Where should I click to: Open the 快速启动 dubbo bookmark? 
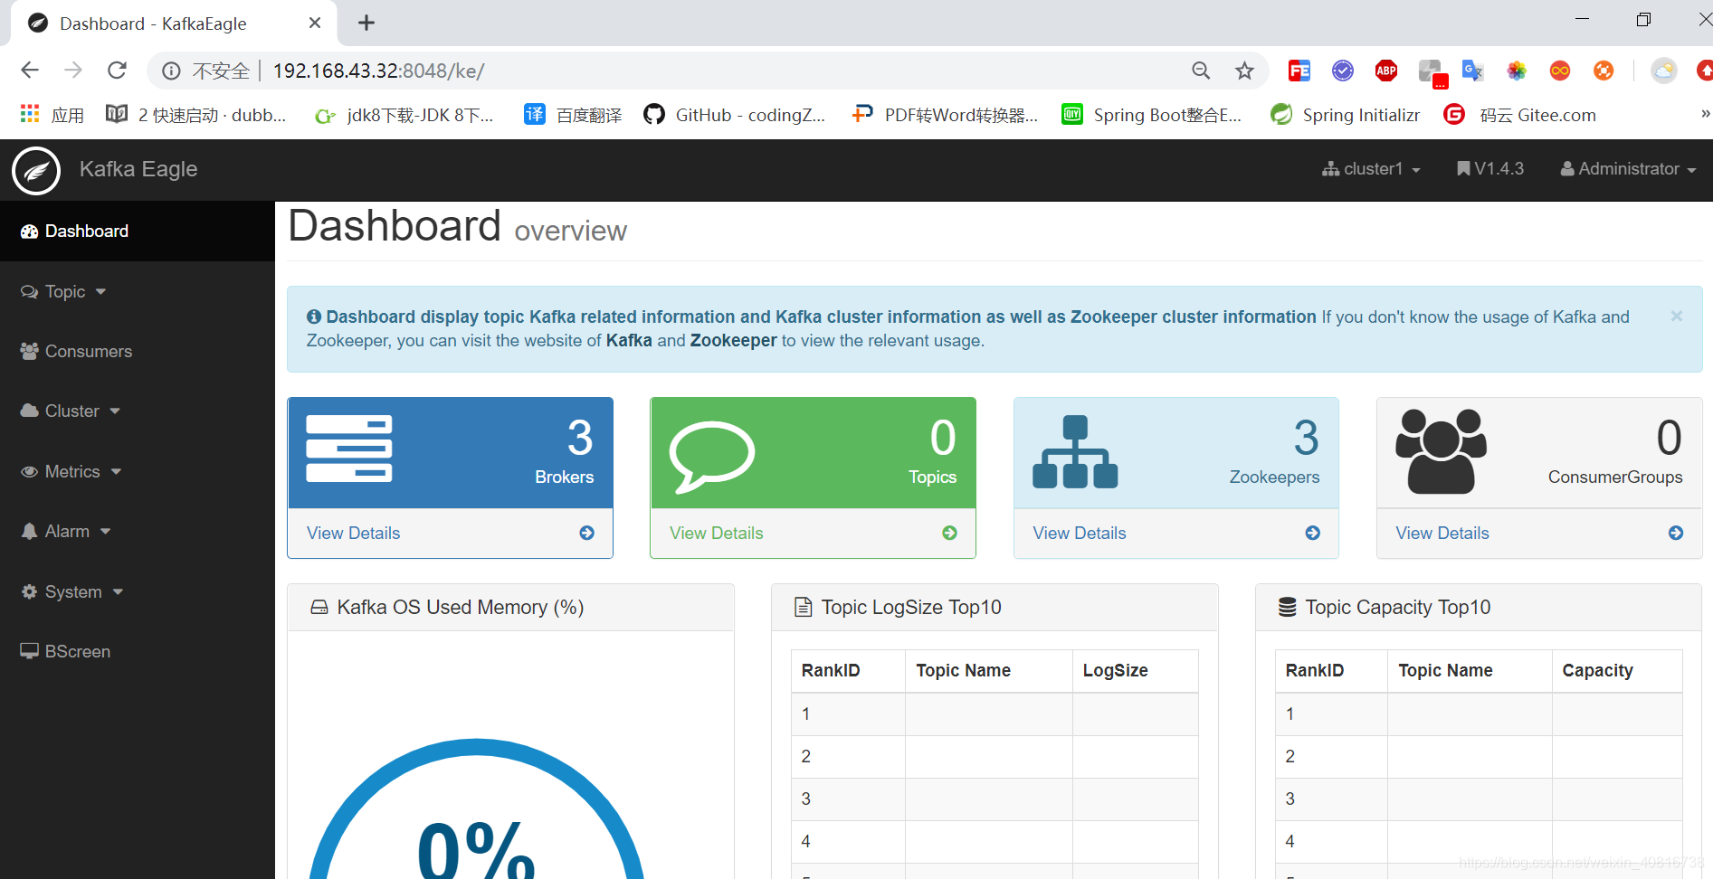[195, 115]
